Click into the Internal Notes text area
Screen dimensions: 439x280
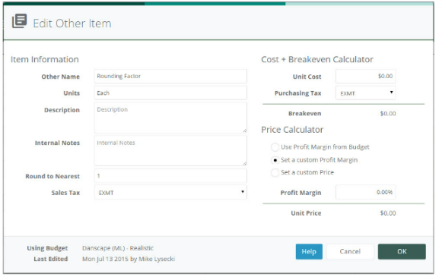pos(170,151)
